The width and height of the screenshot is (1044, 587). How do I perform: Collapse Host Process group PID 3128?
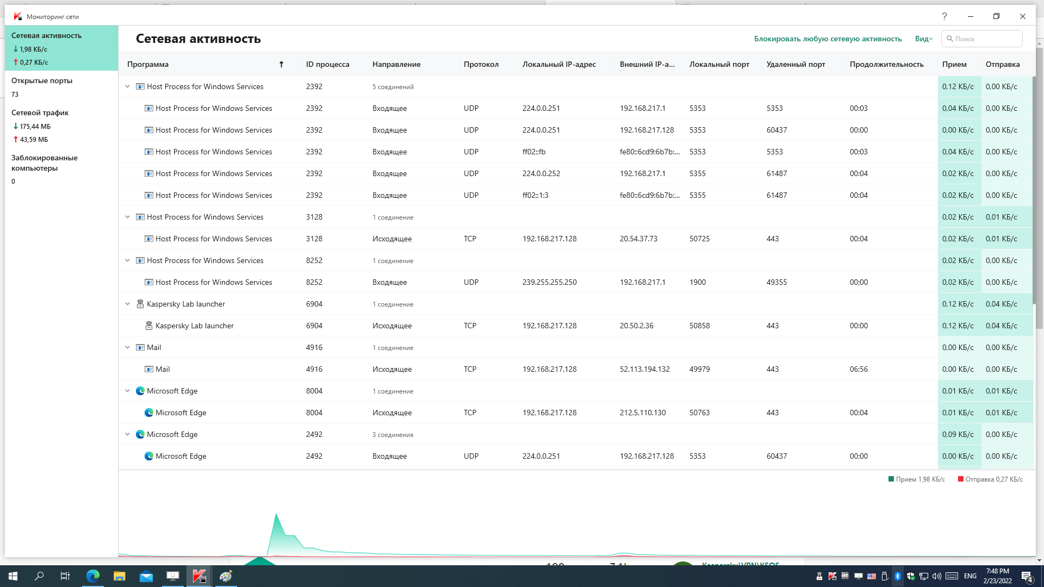128,217
